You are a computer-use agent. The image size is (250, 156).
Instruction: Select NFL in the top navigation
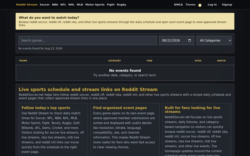pos(63,5)
